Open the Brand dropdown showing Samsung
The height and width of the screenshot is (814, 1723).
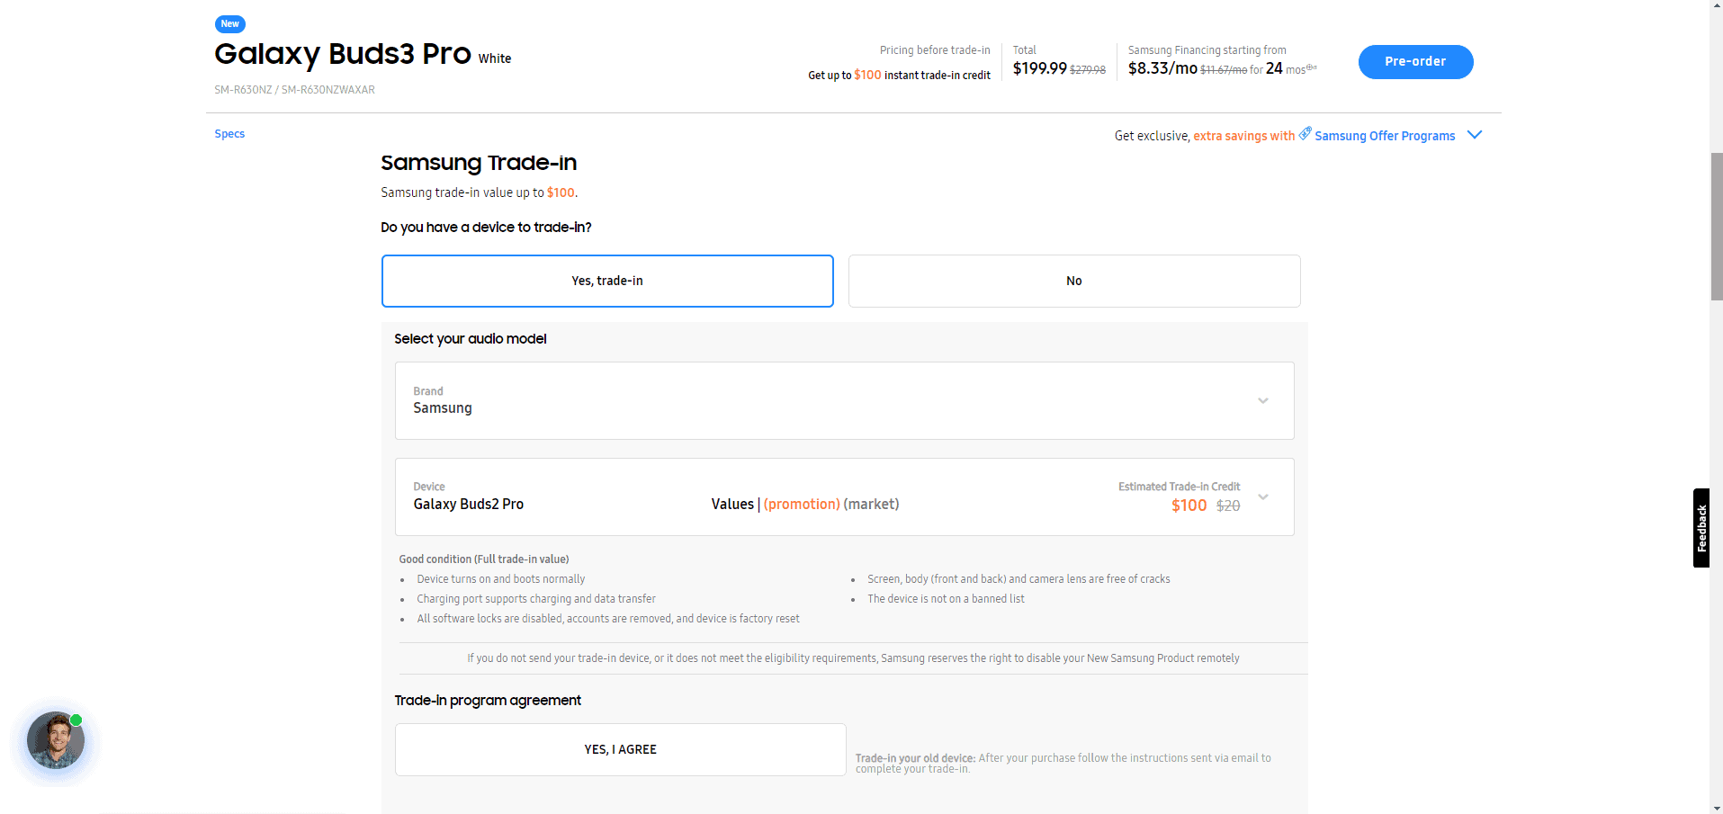click(844, 400)
